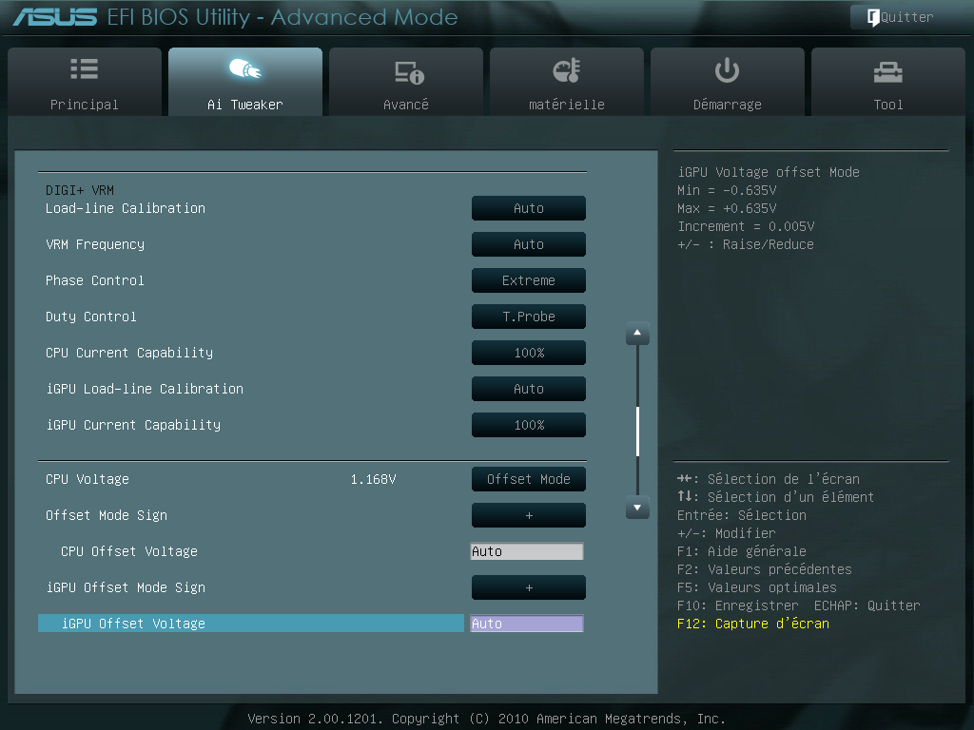Select Duty Control set to T.Probe
974x730 pixels.
tap(528, 316)
